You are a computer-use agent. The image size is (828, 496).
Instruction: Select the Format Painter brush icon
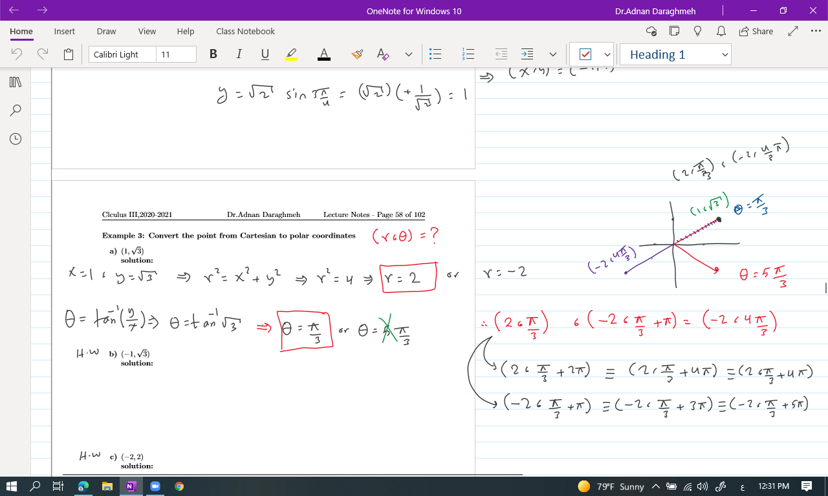pos(357,54)
